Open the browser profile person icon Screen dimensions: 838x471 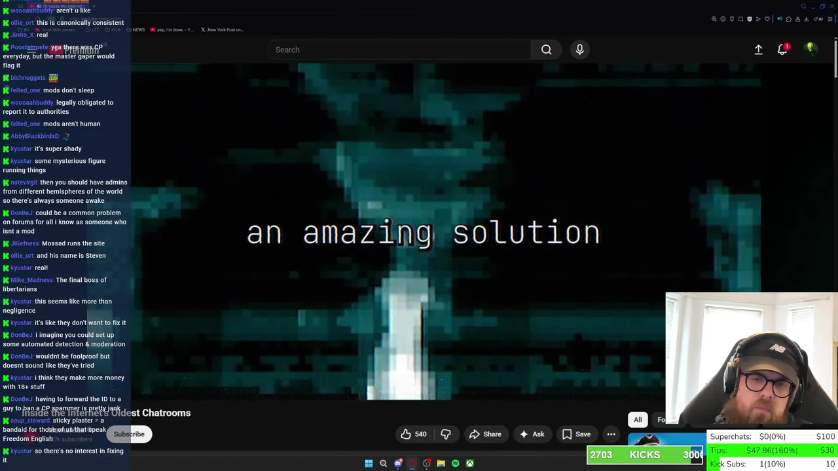[797, 19]
